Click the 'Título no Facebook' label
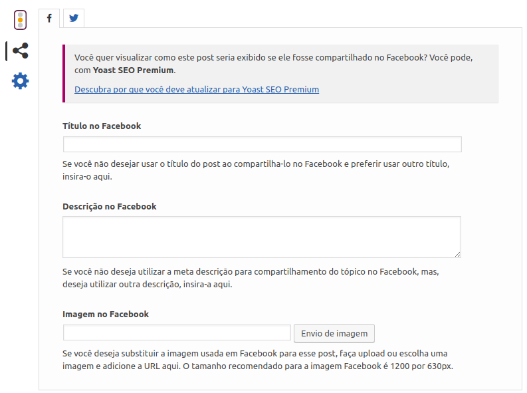This screenshot has height=393, width=527. (x=102, y=126)
